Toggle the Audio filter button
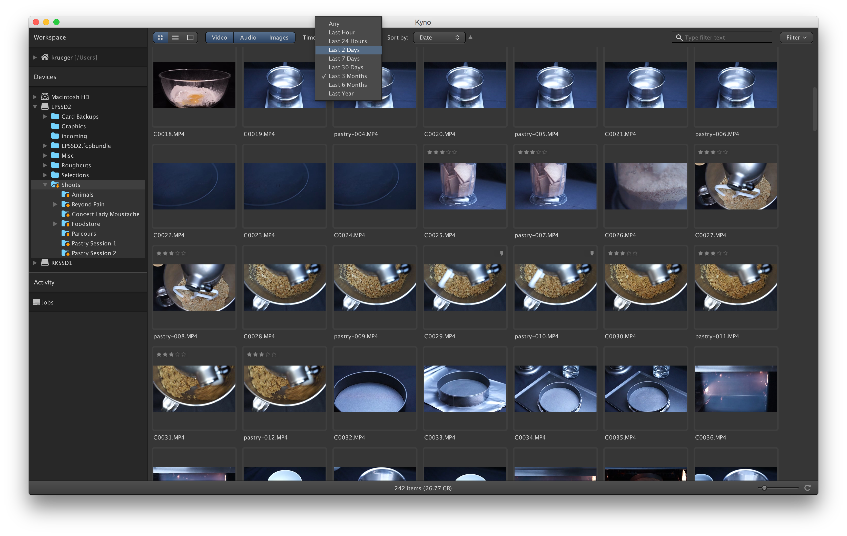Screen dimensions: 847x536 coord(248,38)
